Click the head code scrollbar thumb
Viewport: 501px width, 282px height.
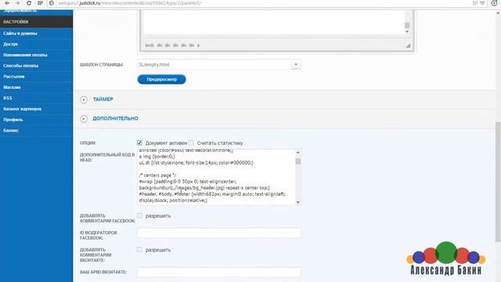[297, 161]
